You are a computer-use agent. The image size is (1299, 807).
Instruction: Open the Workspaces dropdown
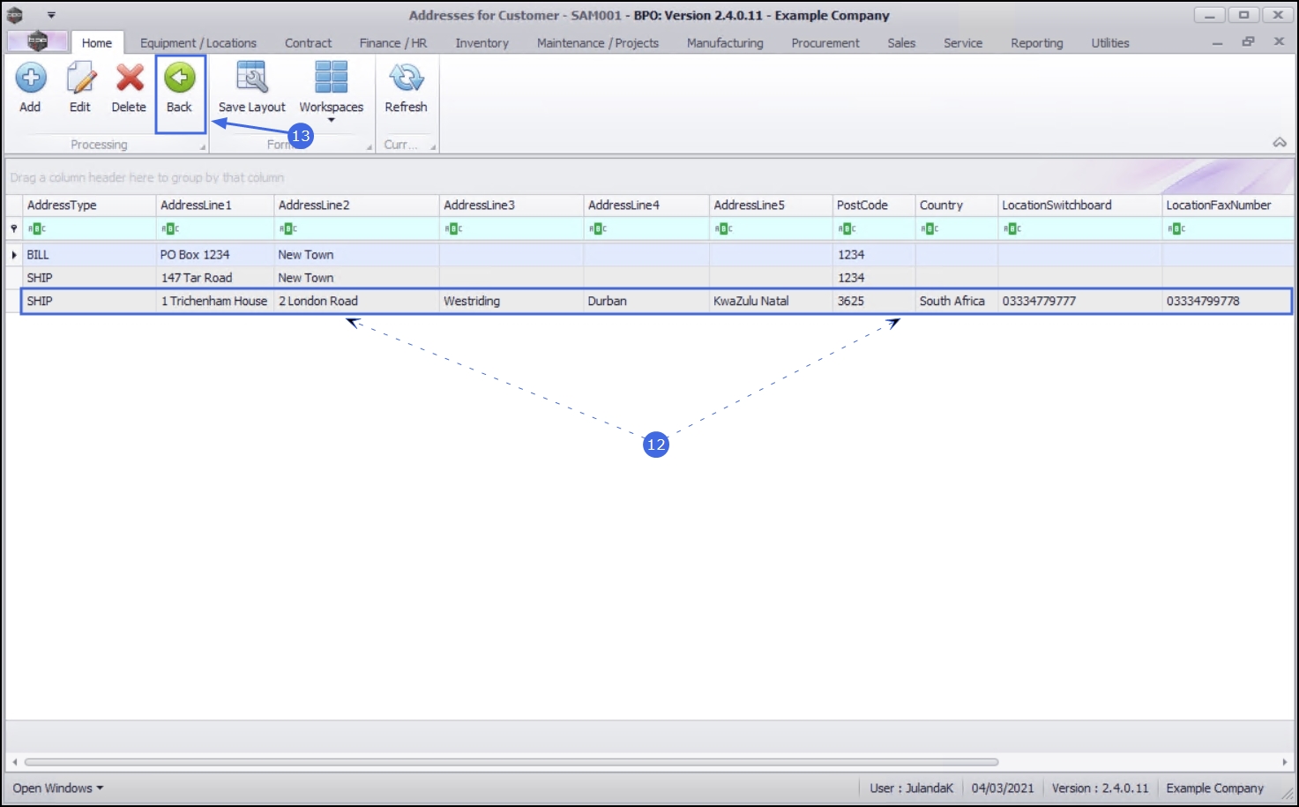332,91
